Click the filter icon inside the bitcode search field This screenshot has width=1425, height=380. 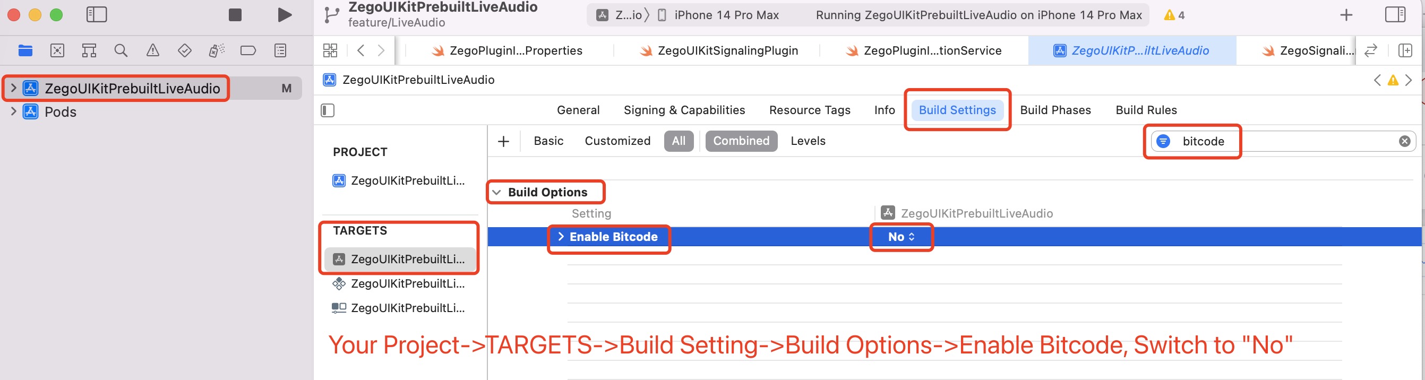click(1164, 141)
